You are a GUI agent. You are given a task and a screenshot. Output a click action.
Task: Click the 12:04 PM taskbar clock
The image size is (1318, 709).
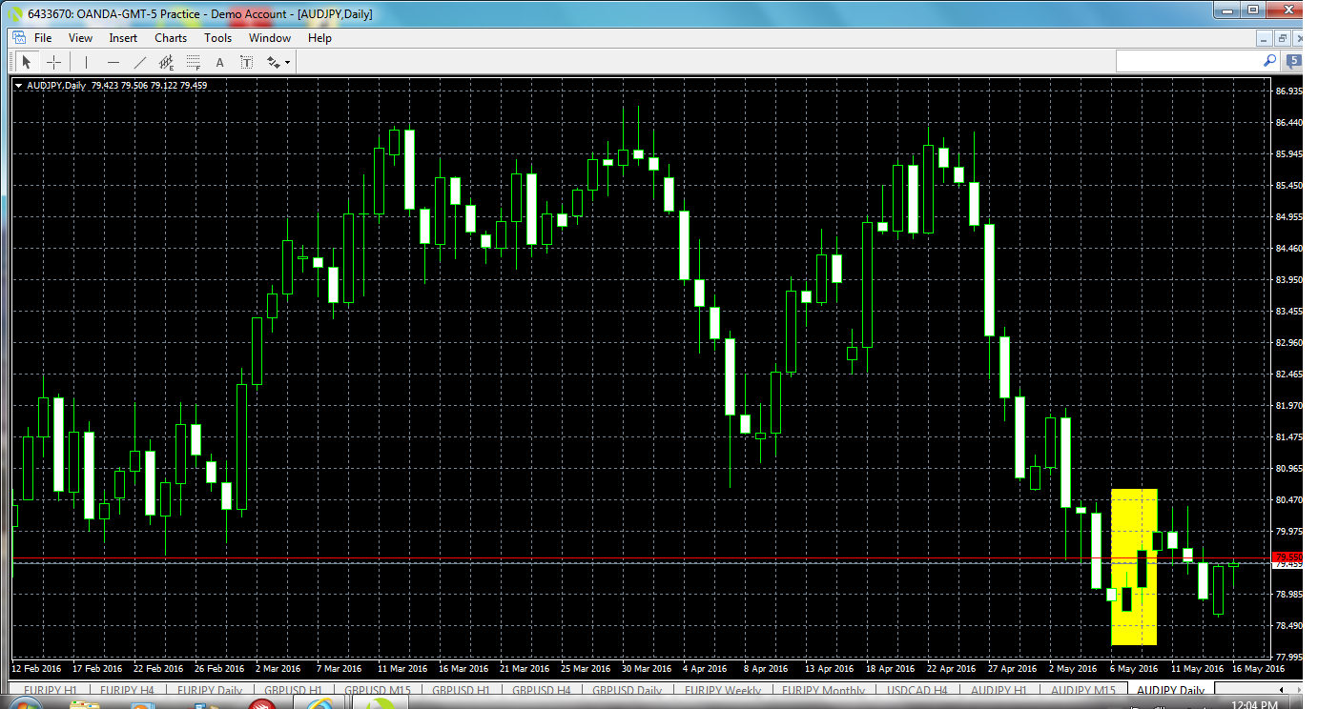coord(1255,704)
